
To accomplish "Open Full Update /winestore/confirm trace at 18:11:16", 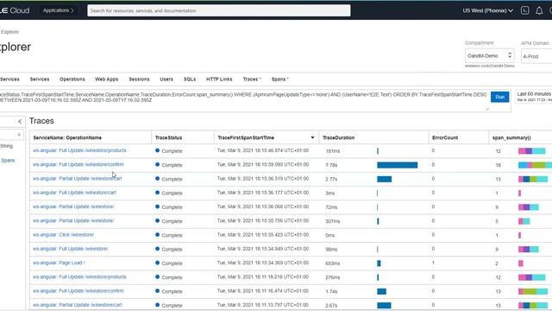I will click(78, 291).
